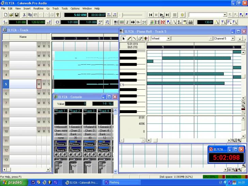
Task: Toggle the Piano Roll Scrub speaker tool
Action: [x=145, y=38]
